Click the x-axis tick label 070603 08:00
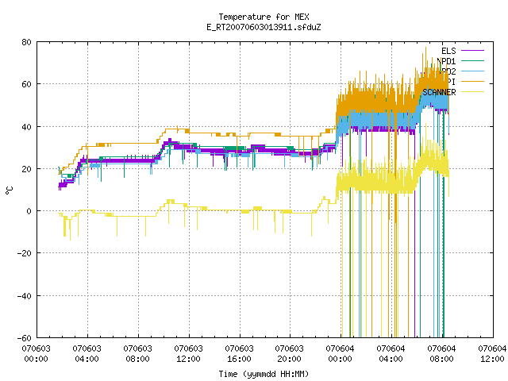 pos(137,354)
